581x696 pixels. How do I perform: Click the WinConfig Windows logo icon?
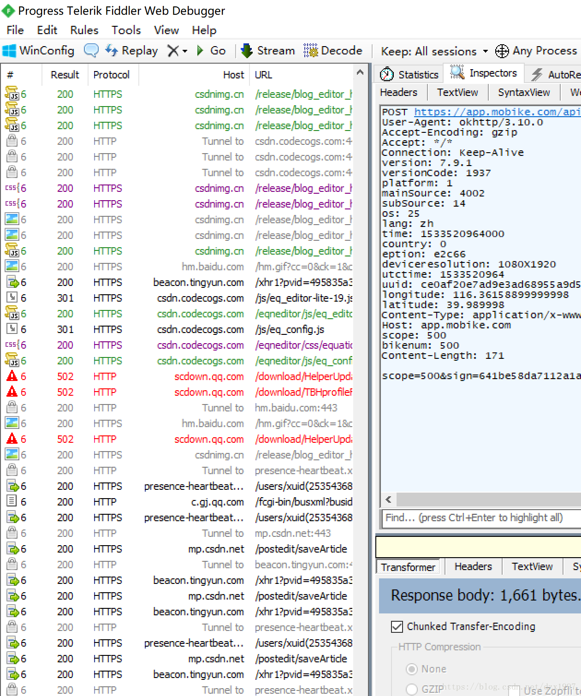(9, 51)
